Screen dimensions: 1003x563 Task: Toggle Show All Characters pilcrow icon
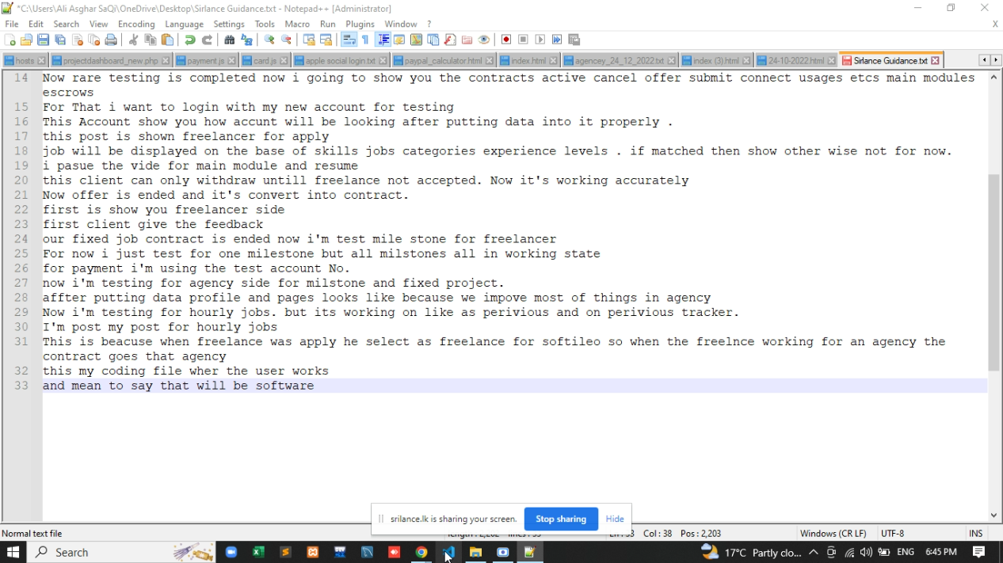tap(365, 40)
